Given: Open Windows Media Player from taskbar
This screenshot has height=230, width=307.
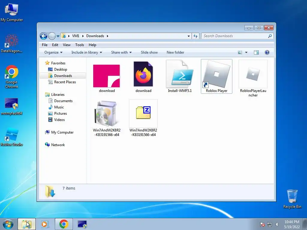Looking at the screenshot, I should (45, 224).
